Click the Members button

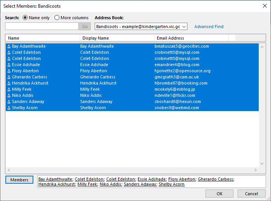(19, 180)
